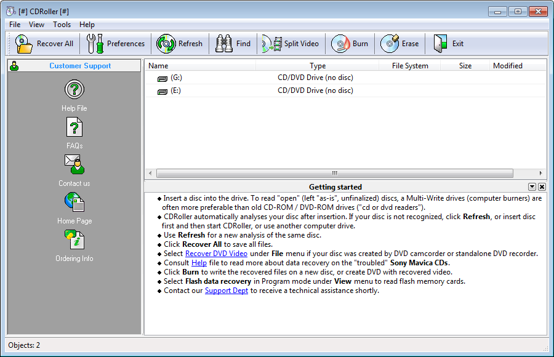Open the Tools menu

(62, 25)
